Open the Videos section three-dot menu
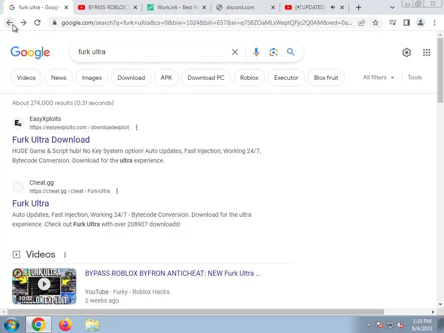Image resolution: width=444 pixels, height=333 pixels. click(65, 255)
